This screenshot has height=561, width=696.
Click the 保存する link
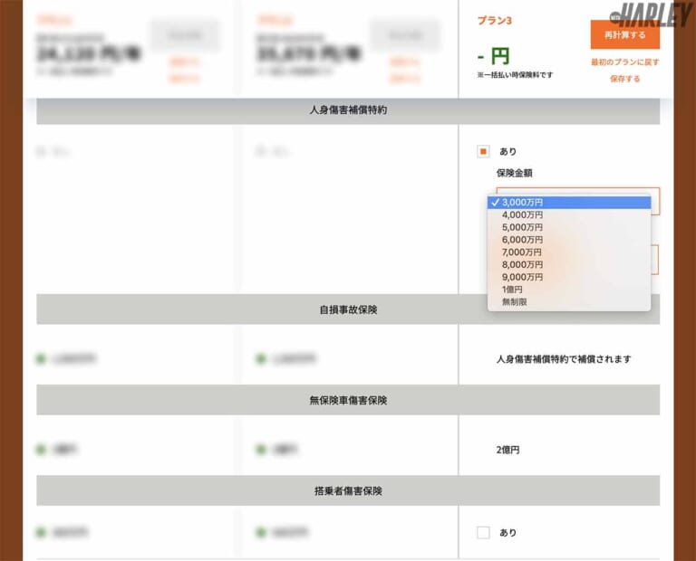(x=624, y=79)
